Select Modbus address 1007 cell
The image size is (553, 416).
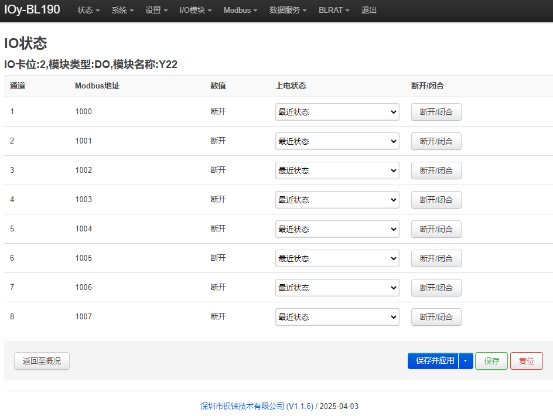(x=84, y=316)
